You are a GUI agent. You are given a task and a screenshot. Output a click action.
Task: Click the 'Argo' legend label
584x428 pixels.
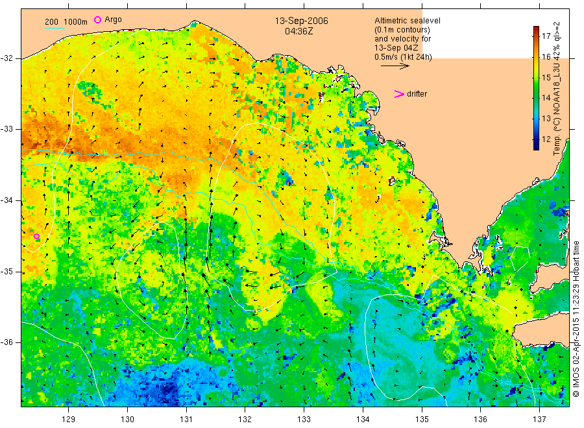[113, 19]
